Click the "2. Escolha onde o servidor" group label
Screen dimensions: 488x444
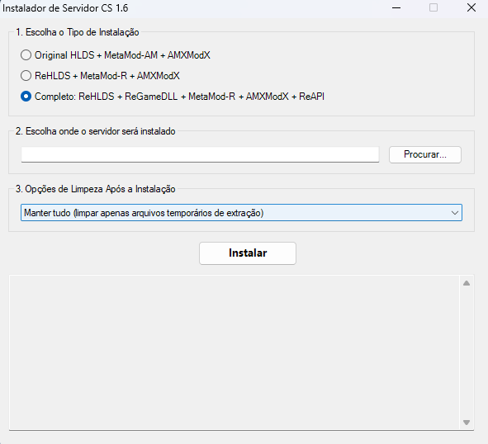coord(96,131)
